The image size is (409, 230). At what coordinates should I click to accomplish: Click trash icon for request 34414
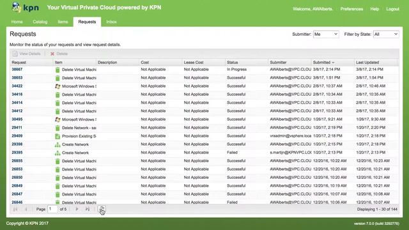point(58,103)
